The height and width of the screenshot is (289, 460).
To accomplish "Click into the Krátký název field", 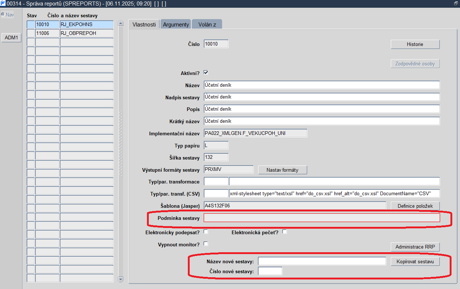I will (322, 121).
